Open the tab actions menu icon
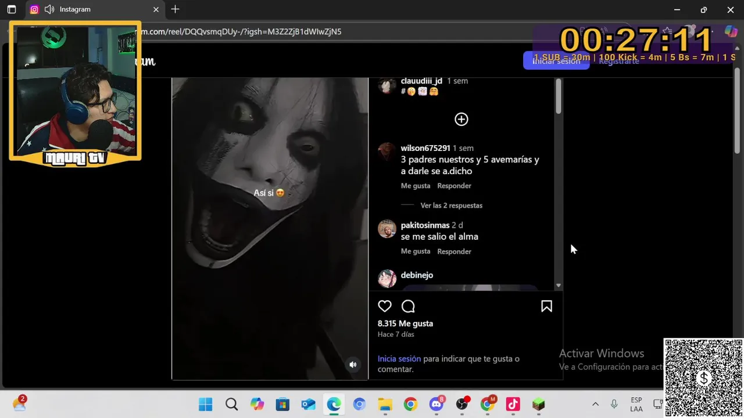 pyautogui.click(x=11, y=9)
